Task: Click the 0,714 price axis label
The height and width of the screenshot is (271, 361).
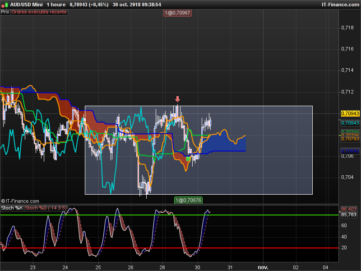Action: tap(347, 70)
